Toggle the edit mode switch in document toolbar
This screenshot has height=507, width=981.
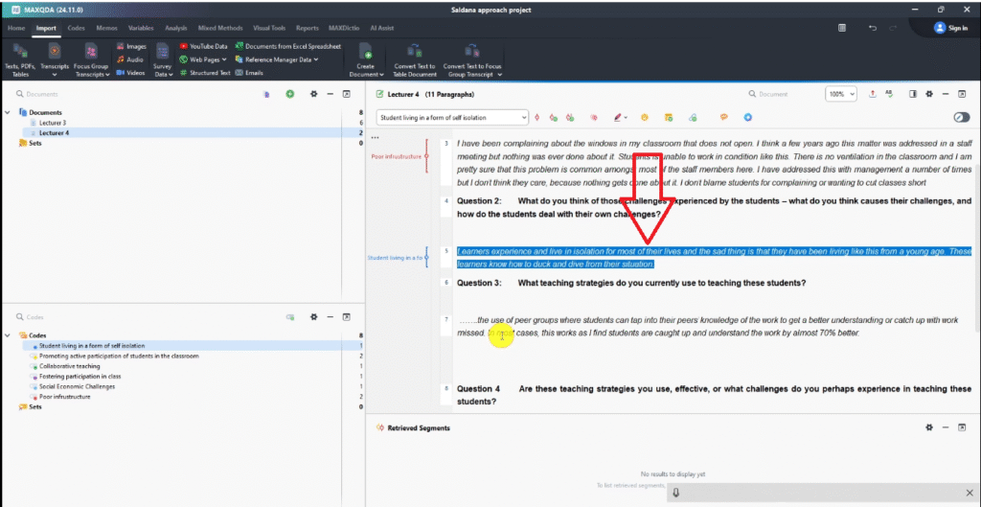[962, 117]
